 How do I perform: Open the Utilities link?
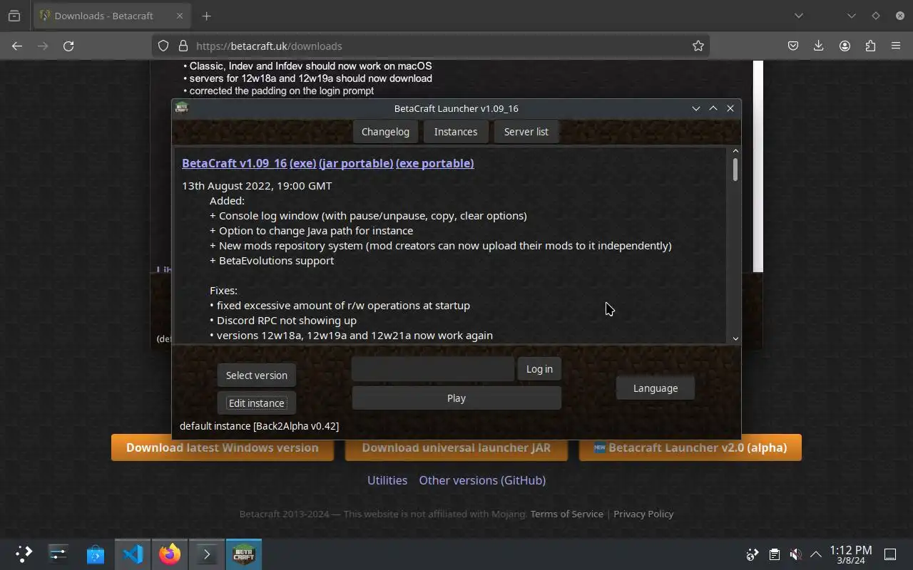click(x=387, y=480)
